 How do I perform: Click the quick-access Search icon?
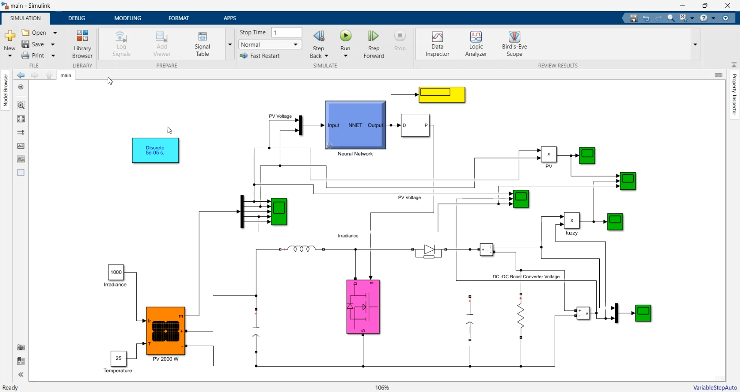point(671,18)
